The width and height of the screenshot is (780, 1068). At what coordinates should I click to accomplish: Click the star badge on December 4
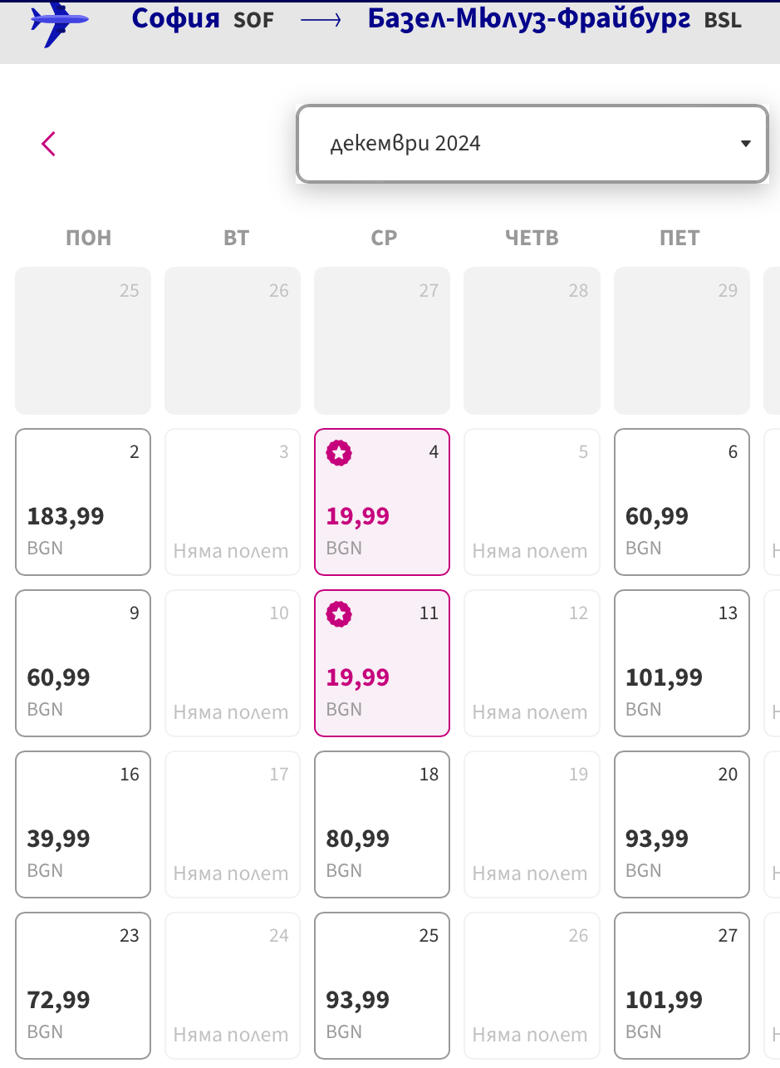(339, 453)
